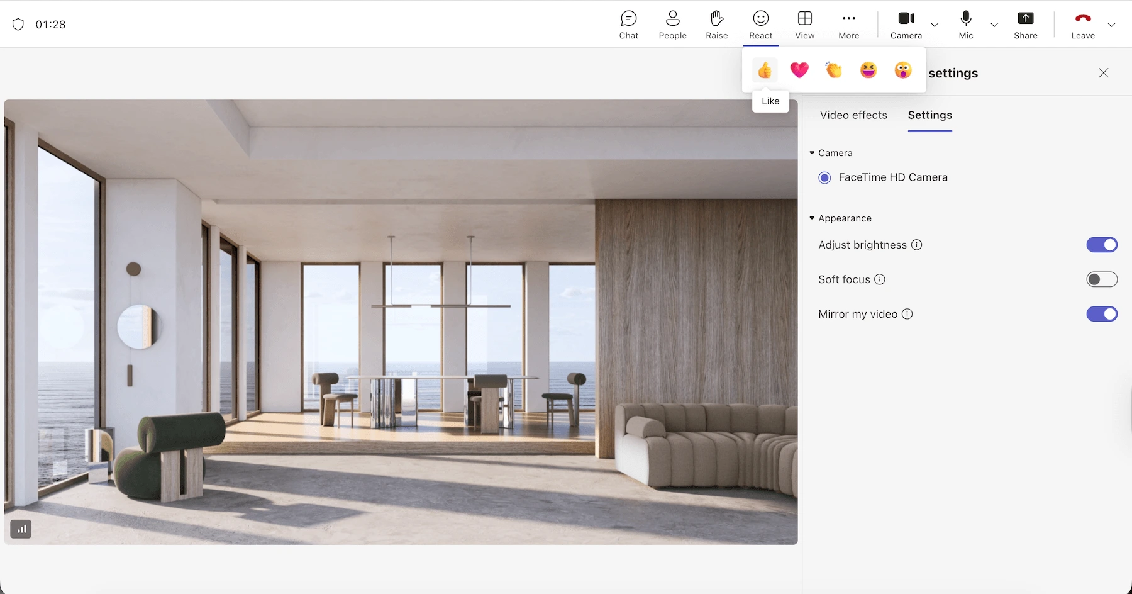This screenshot has width=1132, height=594.
Task: Disable Adjust brightness
Action: tap(1101, 245)
